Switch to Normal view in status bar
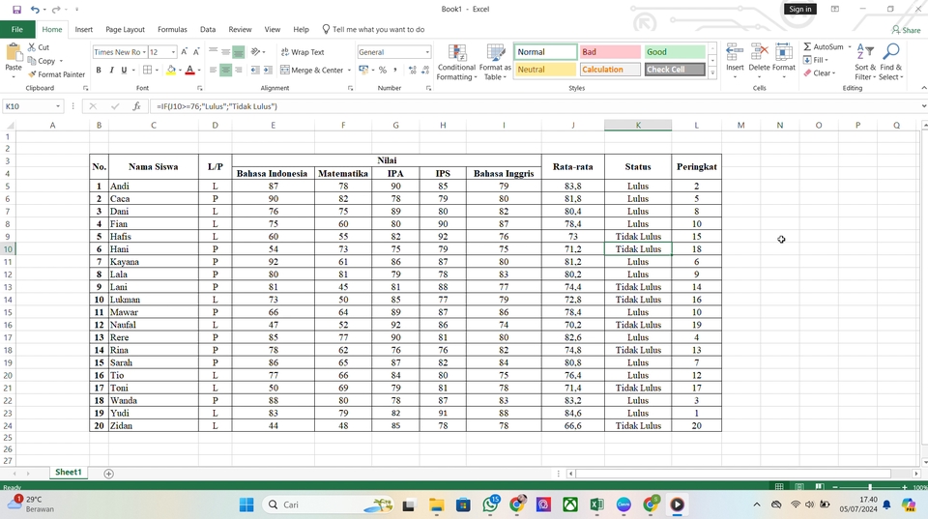928x519 pixels. pos(779,487)
